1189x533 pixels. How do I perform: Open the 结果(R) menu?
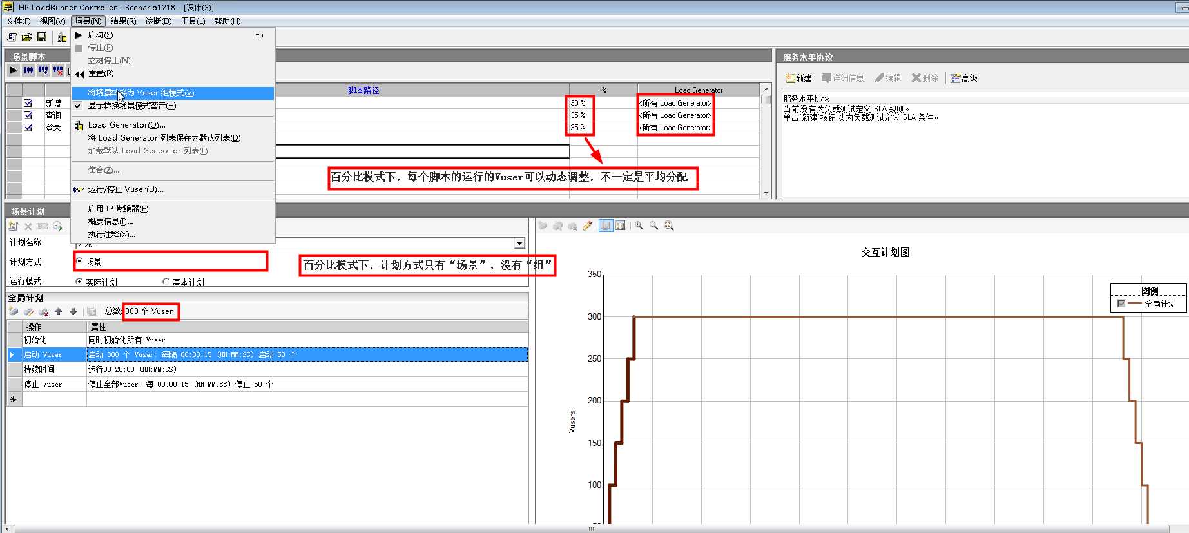point(123,21)
